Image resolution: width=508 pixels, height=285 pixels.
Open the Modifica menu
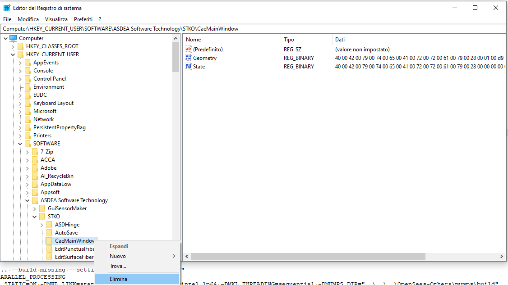pos(28,19)
